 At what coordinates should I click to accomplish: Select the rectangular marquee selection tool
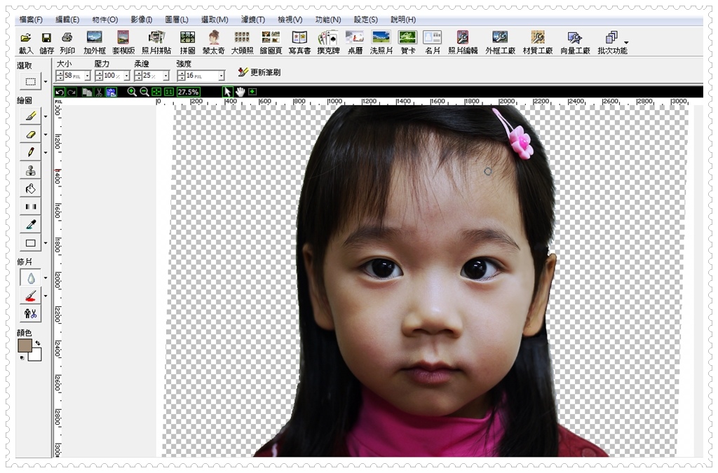pos(30,81)
